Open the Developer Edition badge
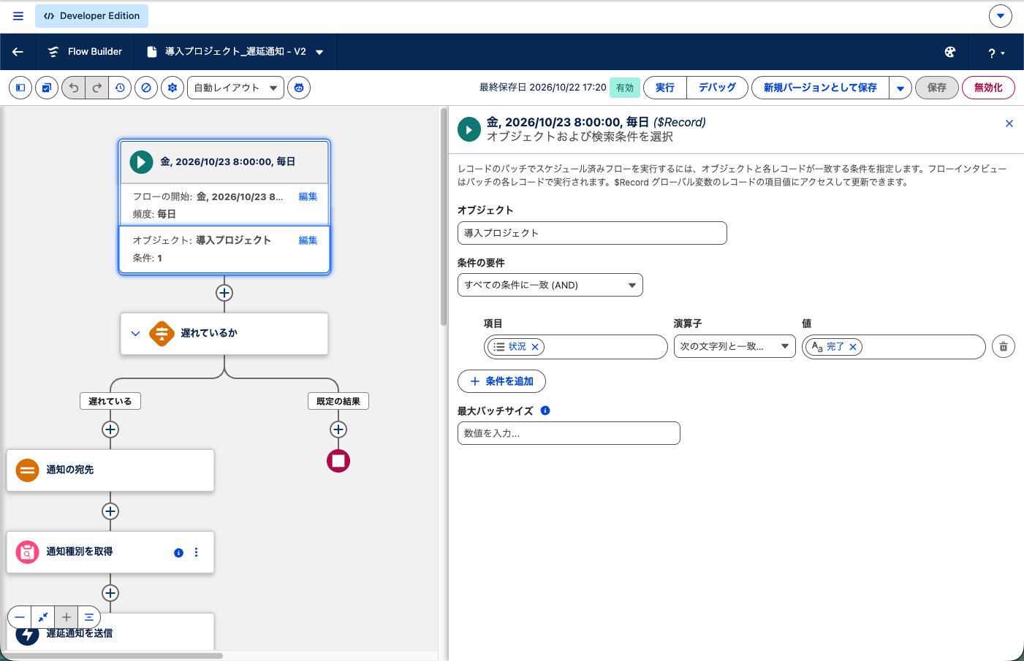The image size is (1024, 661). pos(91,16)
